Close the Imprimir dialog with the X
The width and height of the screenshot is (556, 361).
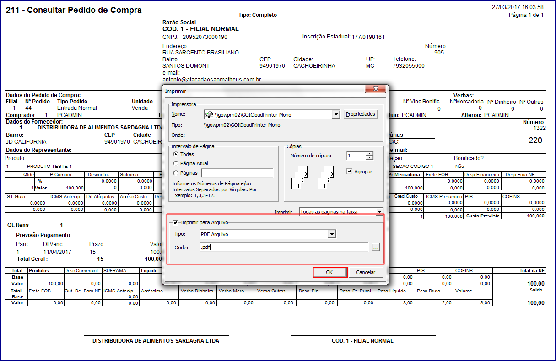[x=375, y=89]
